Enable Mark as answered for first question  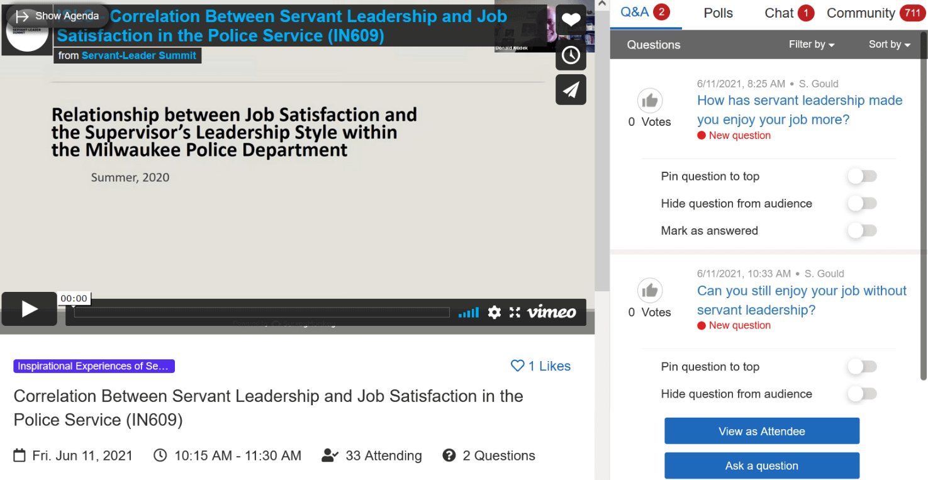(861, 231)
